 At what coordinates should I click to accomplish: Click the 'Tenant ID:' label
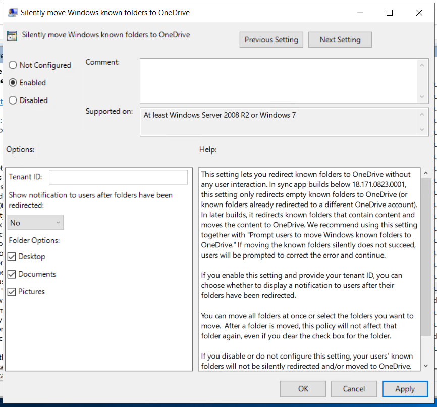[x=25, y=177]
